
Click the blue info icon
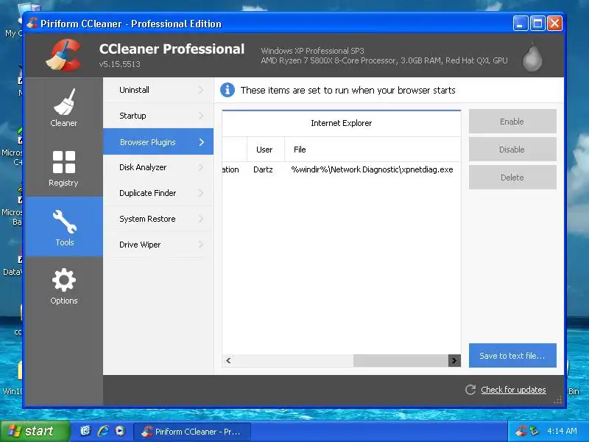point(228,90)
